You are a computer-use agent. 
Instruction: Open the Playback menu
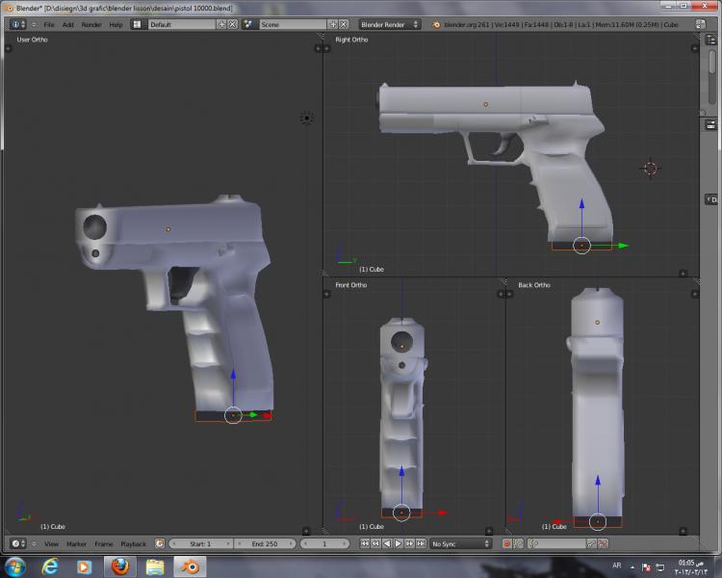coord(133,544)
